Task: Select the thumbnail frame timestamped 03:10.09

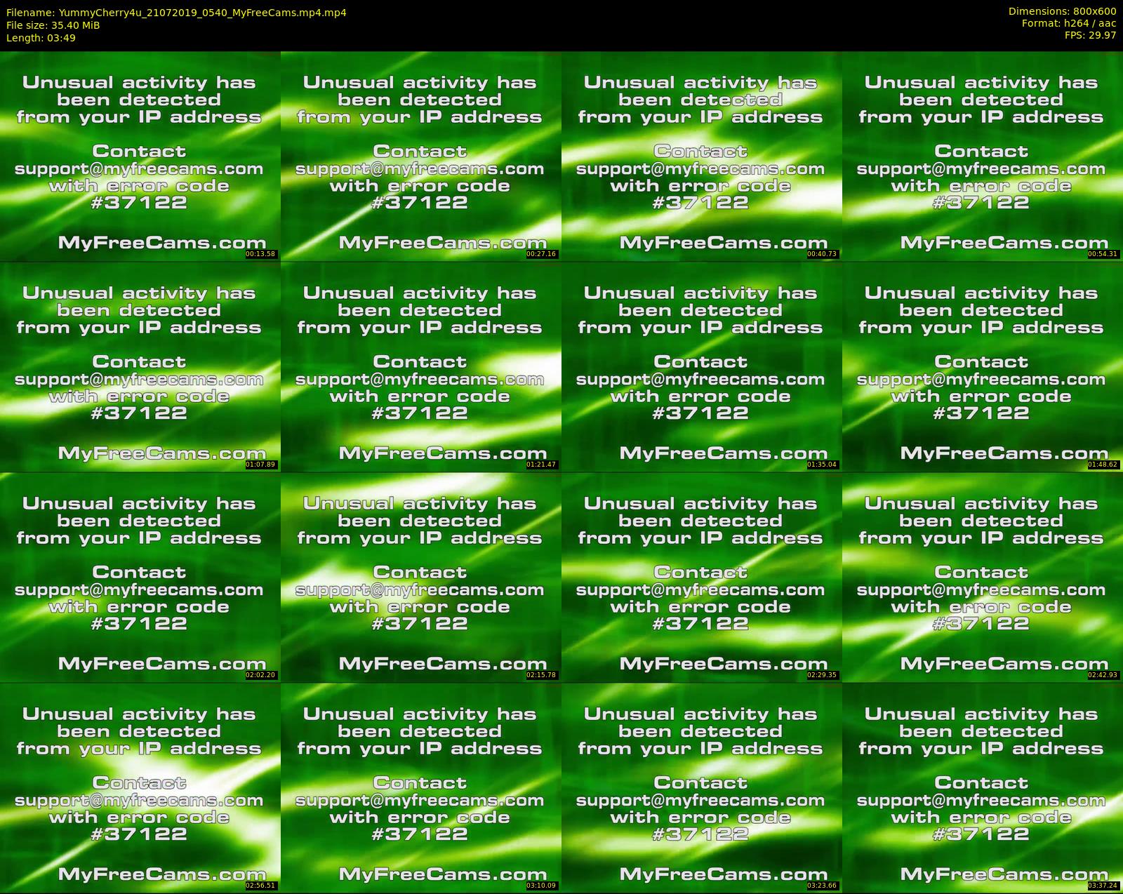Action: [x=421, y=787]
